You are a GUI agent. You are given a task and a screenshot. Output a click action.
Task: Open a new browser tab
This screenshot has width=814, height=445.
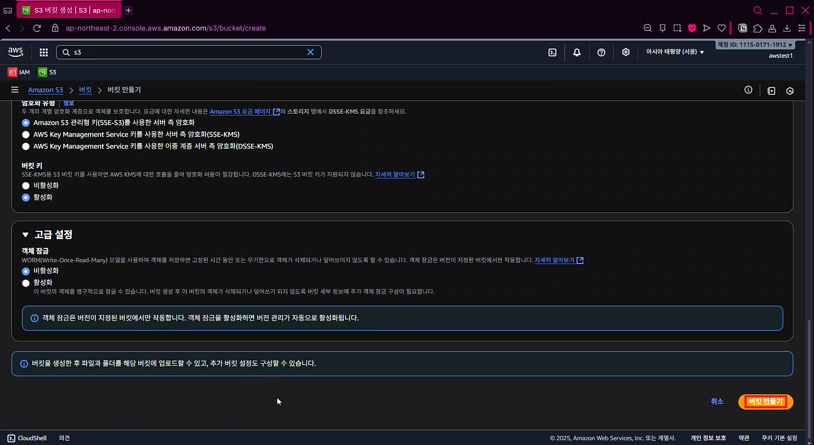[128, 10]
